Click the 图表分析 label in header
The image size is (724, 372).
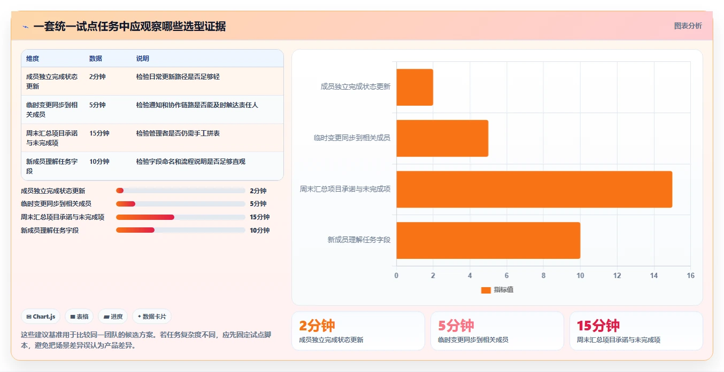click(688, 26)
